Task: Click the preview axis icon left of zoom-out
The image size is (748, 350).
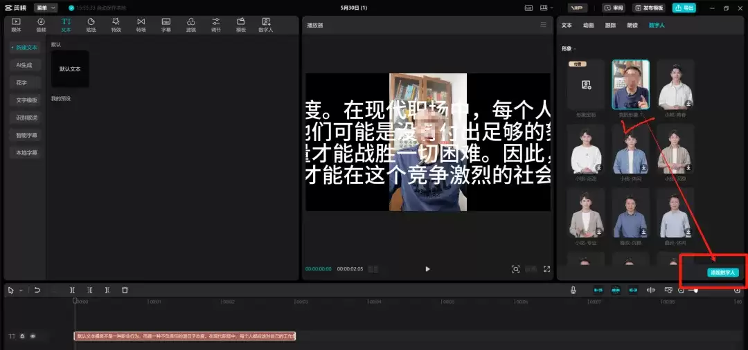Action: 668,290
